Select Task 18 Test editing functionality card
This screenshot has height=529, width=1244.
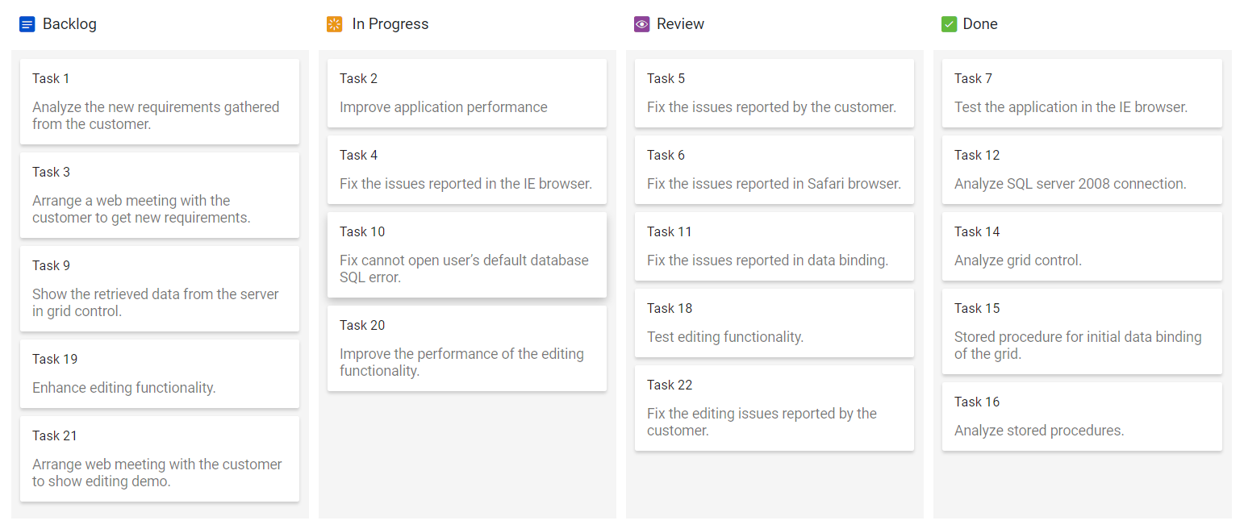click(774, 323)
